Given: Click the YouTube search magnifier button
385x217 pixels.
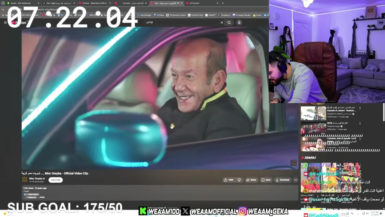Looking at the screenshot, I should (229, 22).
